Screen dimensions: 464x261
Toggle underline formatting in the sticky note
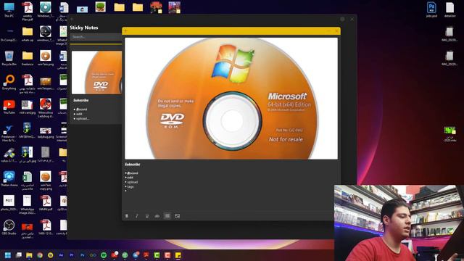tap(146, 216)
